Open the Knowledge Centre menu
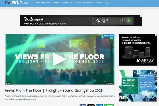This screenshot has height=106, width=159. pos(84,3)
